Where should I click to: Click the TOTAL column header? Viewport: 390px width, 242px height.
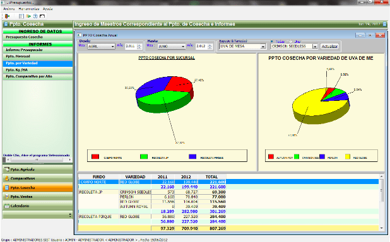[211, 176]
